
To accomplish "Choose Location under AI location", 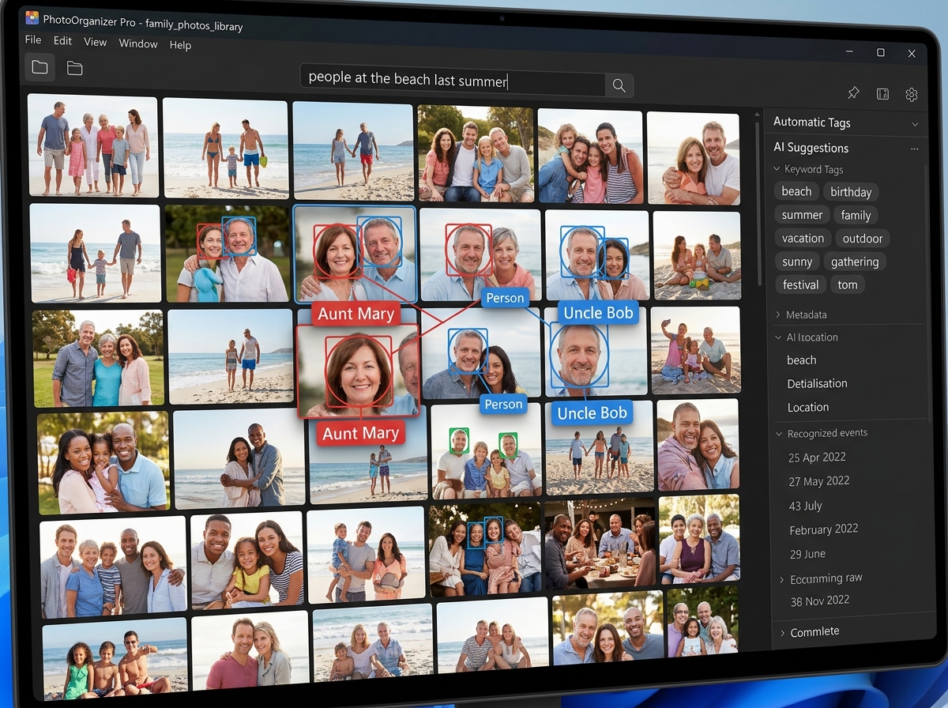I will click(x=808, y=408).
